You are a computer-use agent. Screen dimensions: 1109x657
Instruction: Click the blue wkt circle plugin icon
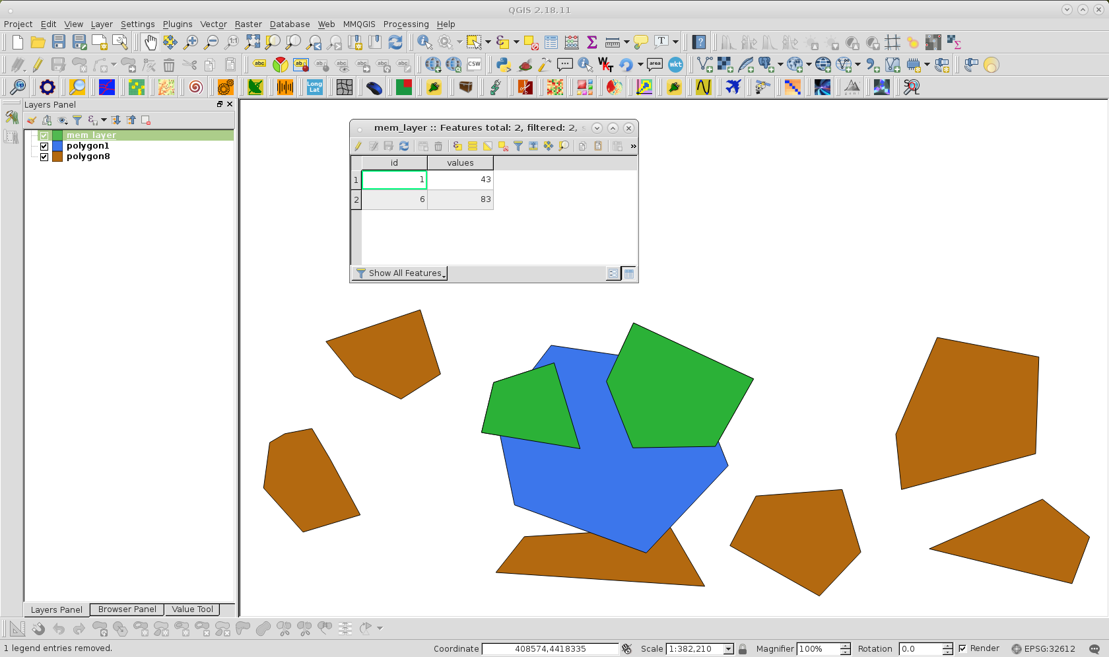(x=675, y=65)
